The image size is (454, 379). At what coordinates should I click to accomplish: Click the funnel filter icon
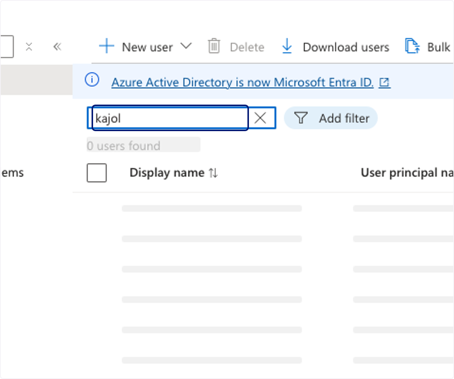(300, 118)
